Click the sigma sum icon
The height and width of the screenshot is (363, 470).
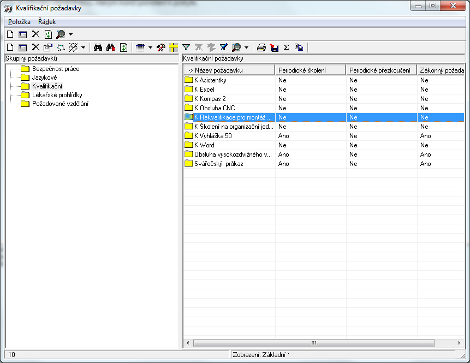point(286,47)
